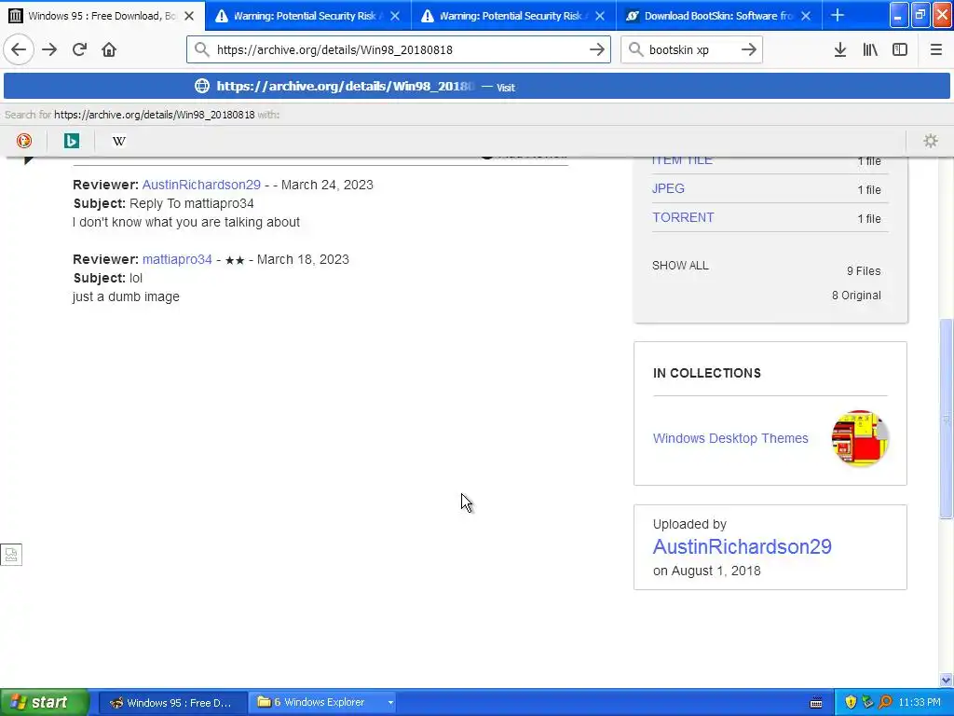This screenshot has height=716, width=954.
Task: Go back with the browser back arrow
Action: (19, 49)
